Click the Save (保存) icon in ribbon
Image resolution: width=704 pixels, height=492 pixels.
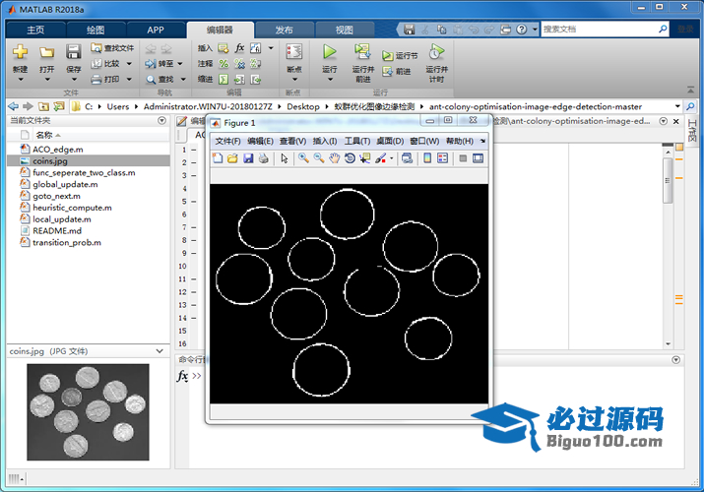coord(74,52)
